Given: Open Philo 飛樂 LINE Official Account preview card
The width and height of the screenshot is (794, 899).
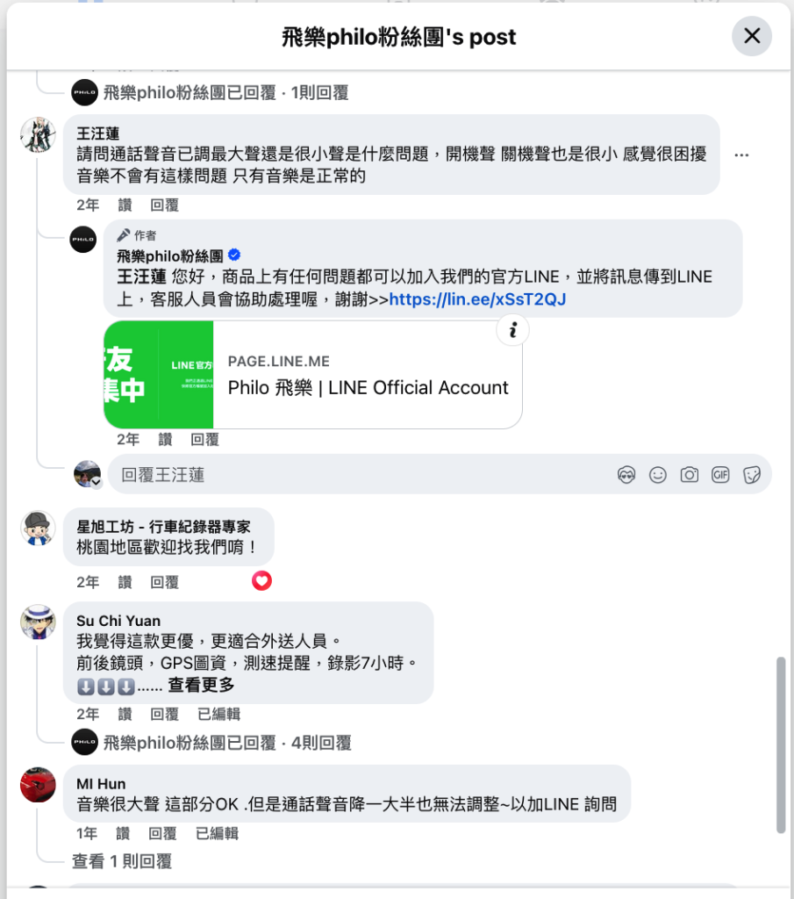Looking at the screenshot, I should click(313, 374).
